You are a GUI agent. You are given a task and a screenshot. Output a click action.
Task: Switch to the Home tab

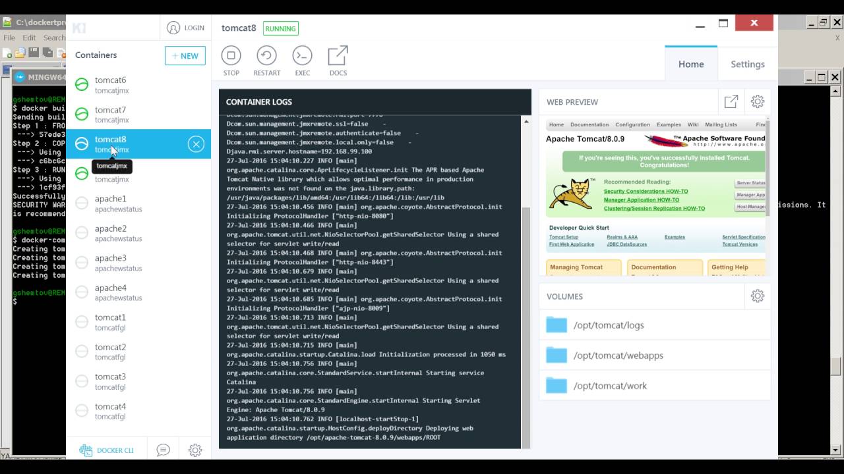click(691, 64)
